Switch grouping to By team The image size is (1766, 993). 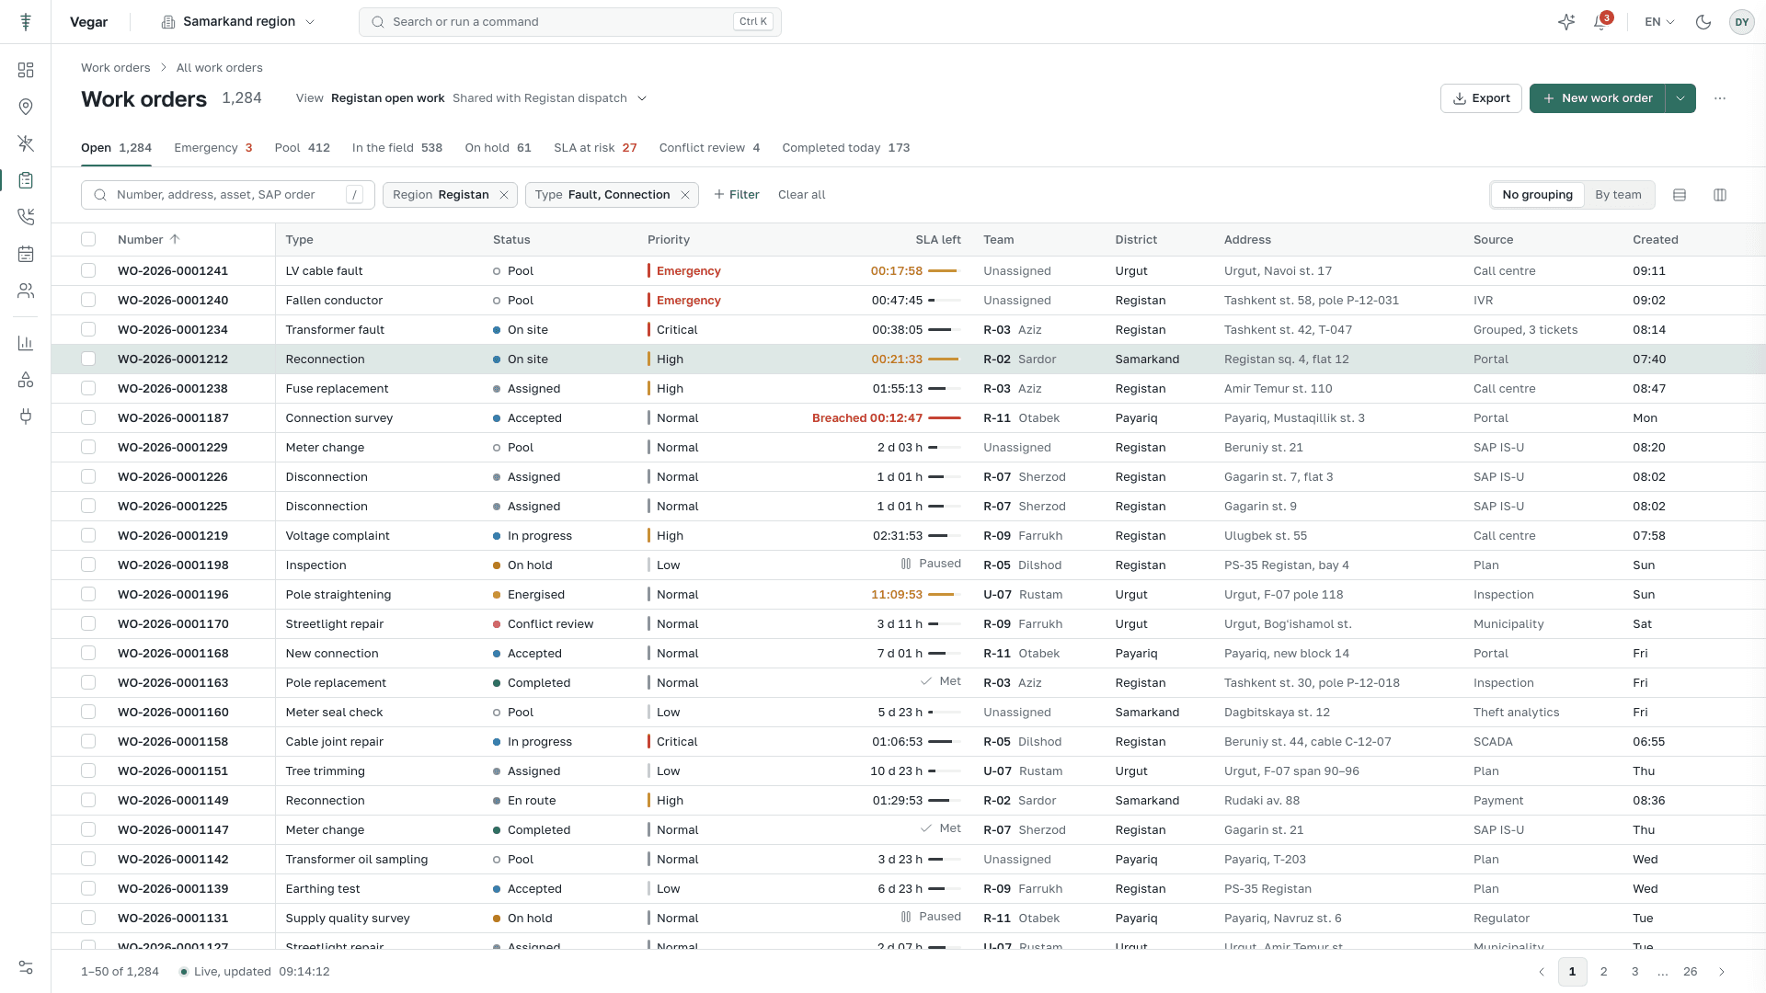1618,195
